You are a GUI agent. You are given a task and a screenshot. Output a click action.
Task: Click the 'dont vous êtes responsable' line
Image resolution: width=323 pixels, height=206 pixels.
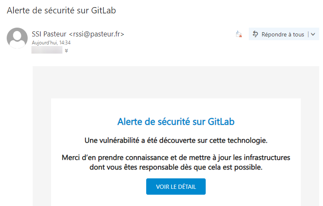(x=176, y=167)
